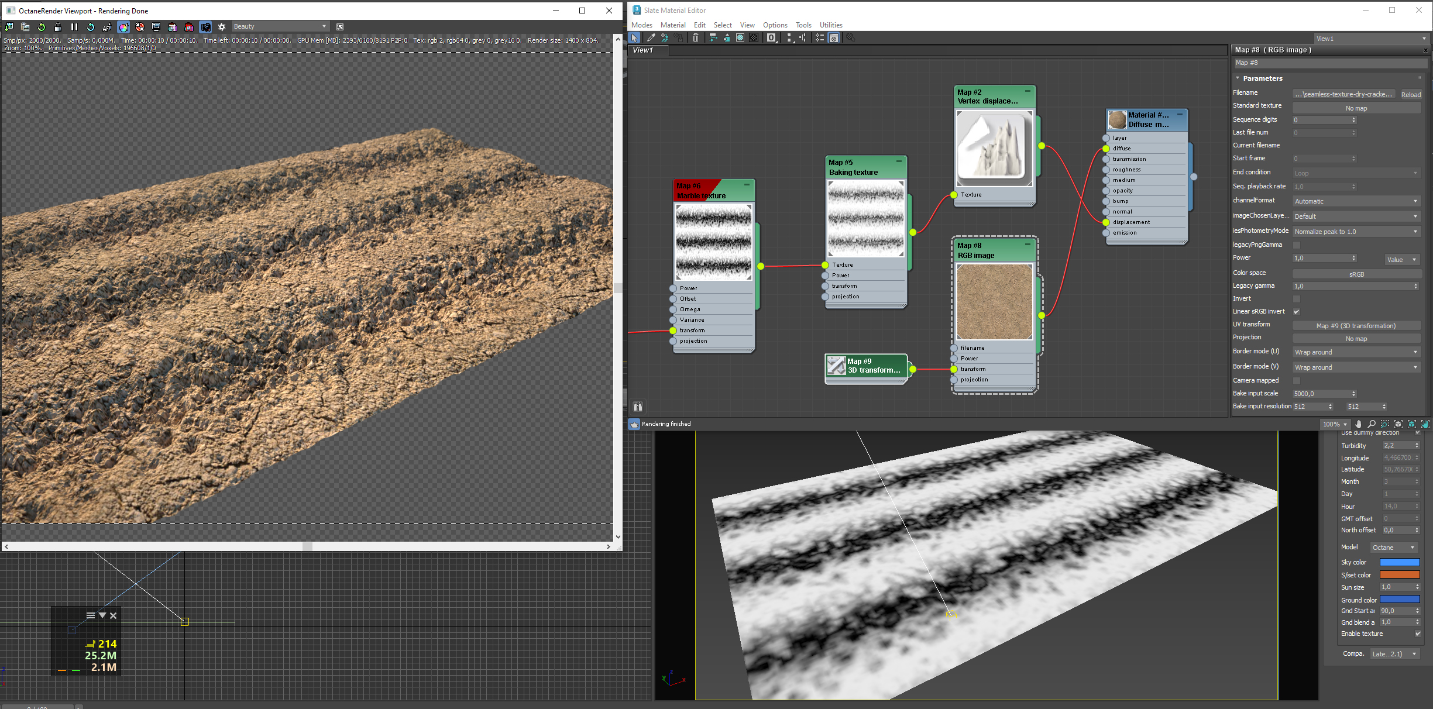Open the Material menu

(x=672, y=25)
